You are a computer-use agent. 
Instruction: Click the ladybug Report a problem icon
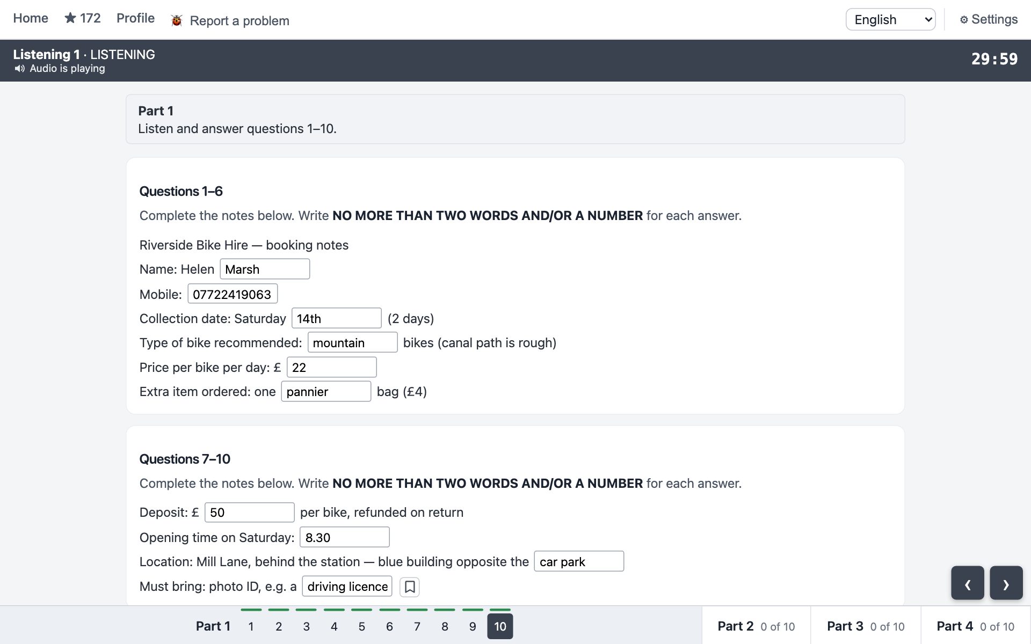pos(177,21)
